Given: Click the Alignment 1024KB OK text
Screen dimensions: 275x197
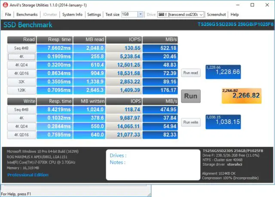Looking at the screenshot, I should pos(219,173).
